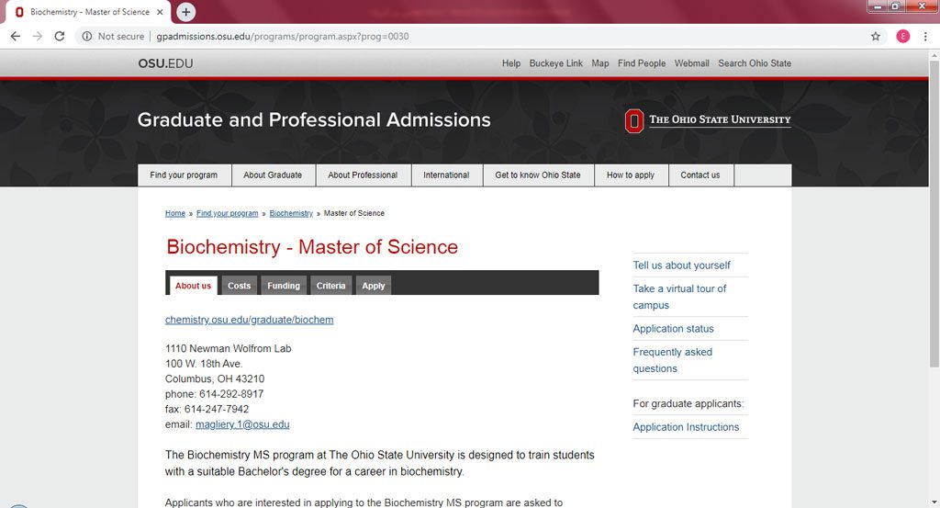Click the scrollbar up arrow
The height and width of the screenshot is (508, 940).
tap(934, 55)
